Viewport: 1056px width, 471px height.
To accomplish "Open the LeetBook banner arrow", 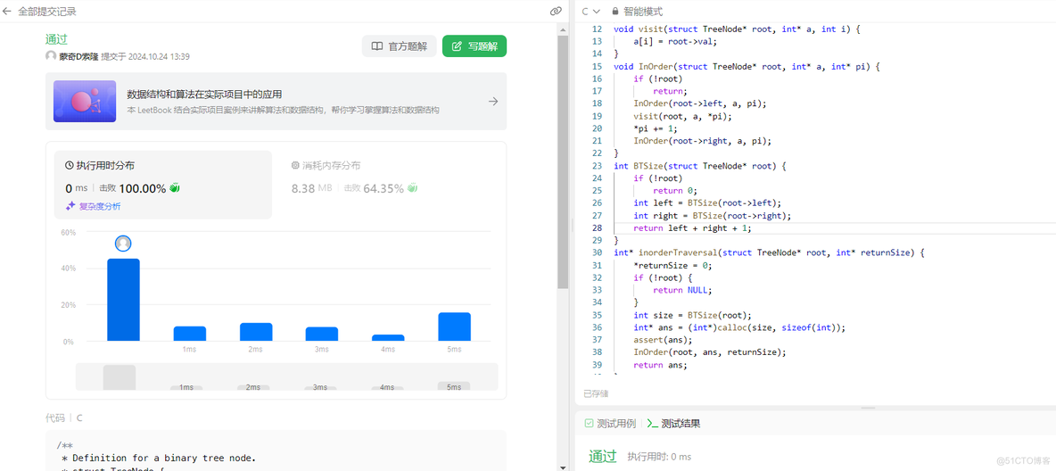I will [x=493, y=102].
